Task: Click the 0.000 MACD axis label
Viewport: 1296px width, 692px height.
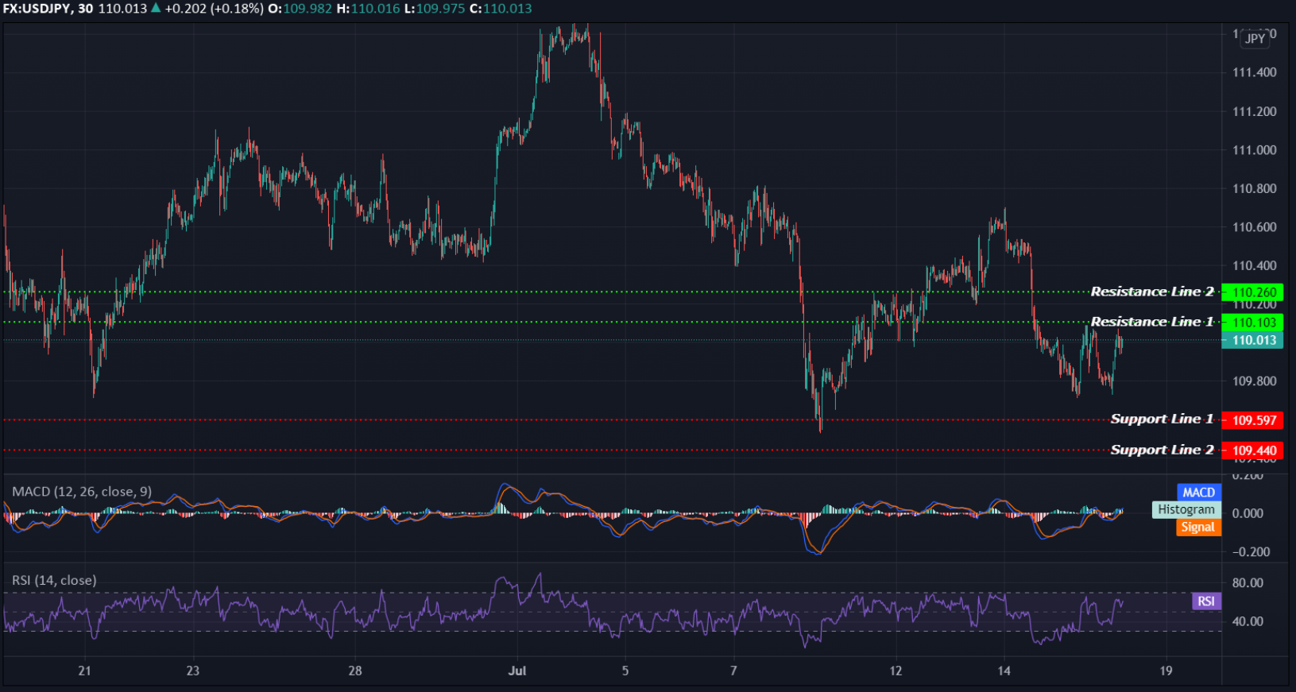Action: (1248, 513)
